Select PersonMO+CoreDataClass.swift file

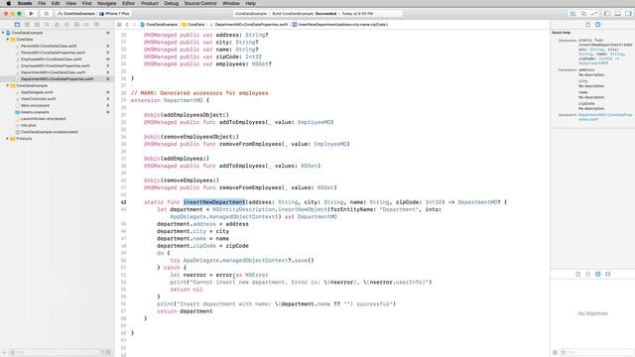[49, 47]
